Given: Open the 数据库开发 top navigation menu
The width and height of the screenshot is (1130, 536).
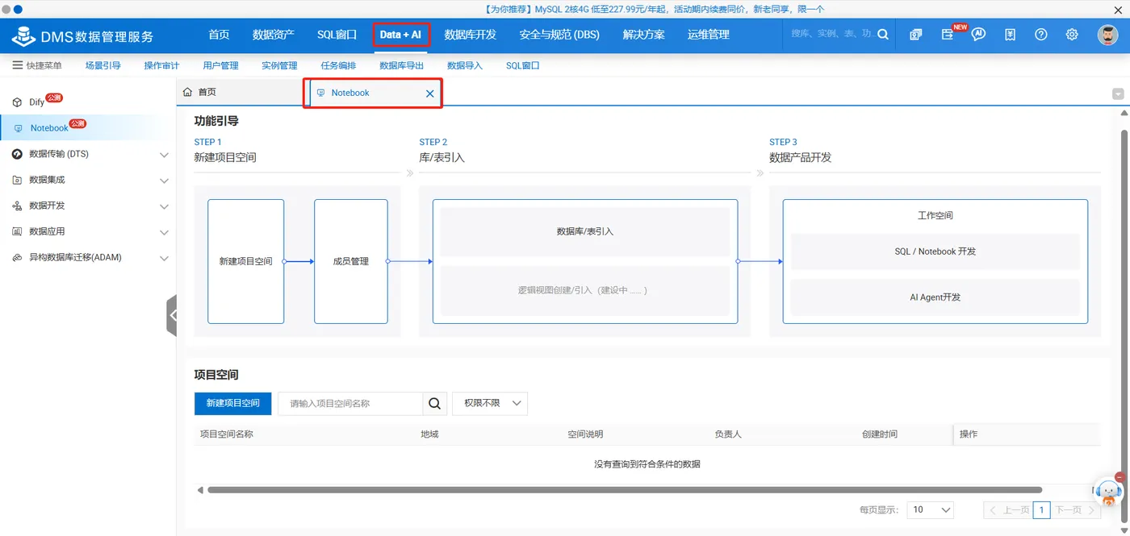Looking at the screenshot, I should pos(471,35).
